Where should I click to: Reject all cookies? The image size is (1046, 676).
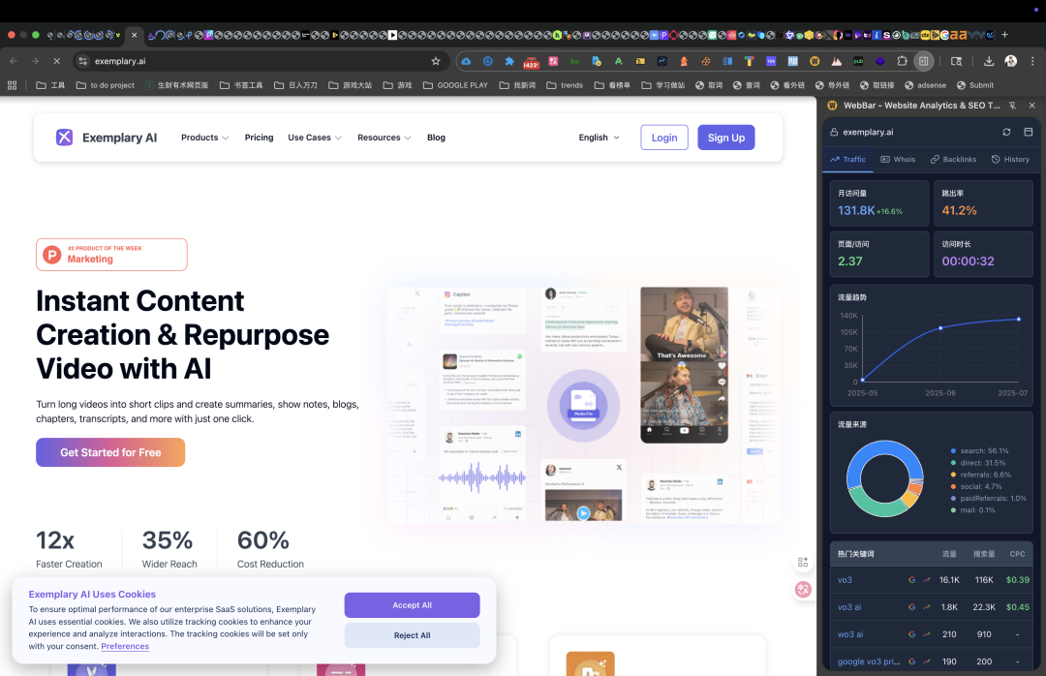pos(412,635)
